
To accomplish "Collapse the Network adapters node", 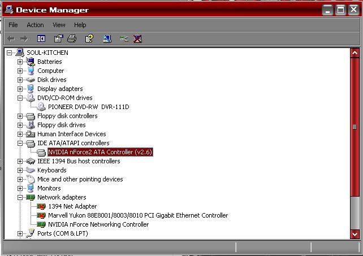I will pos(20,197).
